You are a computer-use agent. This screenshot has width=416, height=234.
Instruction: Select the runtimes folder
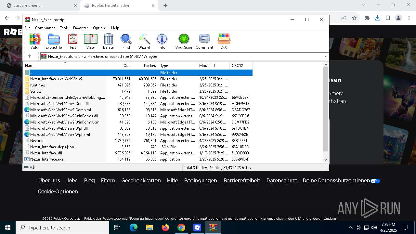[138, 85]
